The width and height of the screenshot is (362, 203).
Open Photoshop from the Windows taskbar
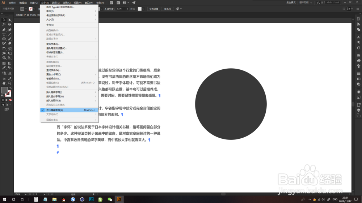coord(92,199)
